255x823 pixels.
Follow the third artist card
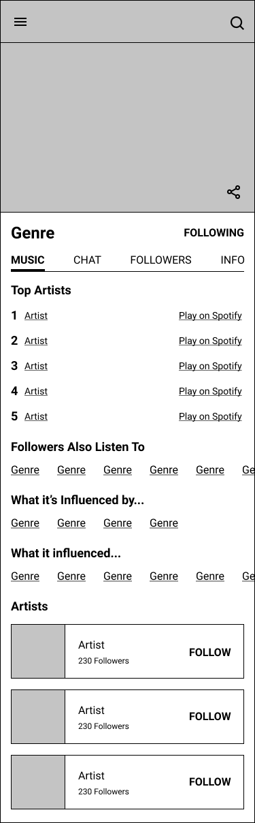click(210, 781)
